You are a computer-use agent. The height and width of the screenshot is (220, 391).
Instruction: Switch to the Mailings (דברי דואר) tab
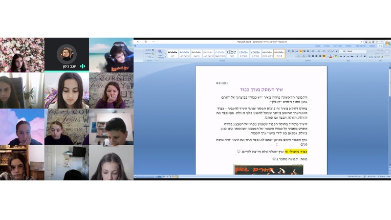338,46
